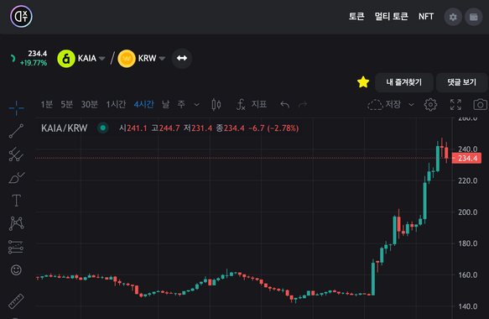Open the wallet icon in header

(x=473, y=17)
